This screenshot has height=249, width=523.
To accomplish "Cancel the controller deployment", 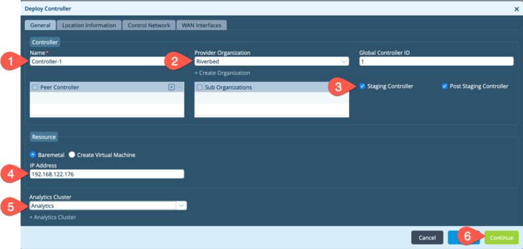I will [427, 238].
